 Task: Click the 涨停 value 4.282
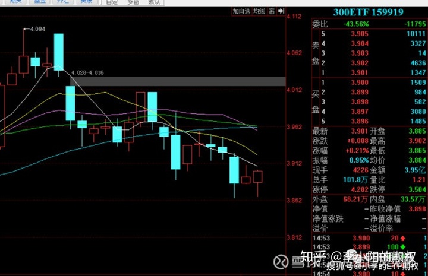[360, 189]
